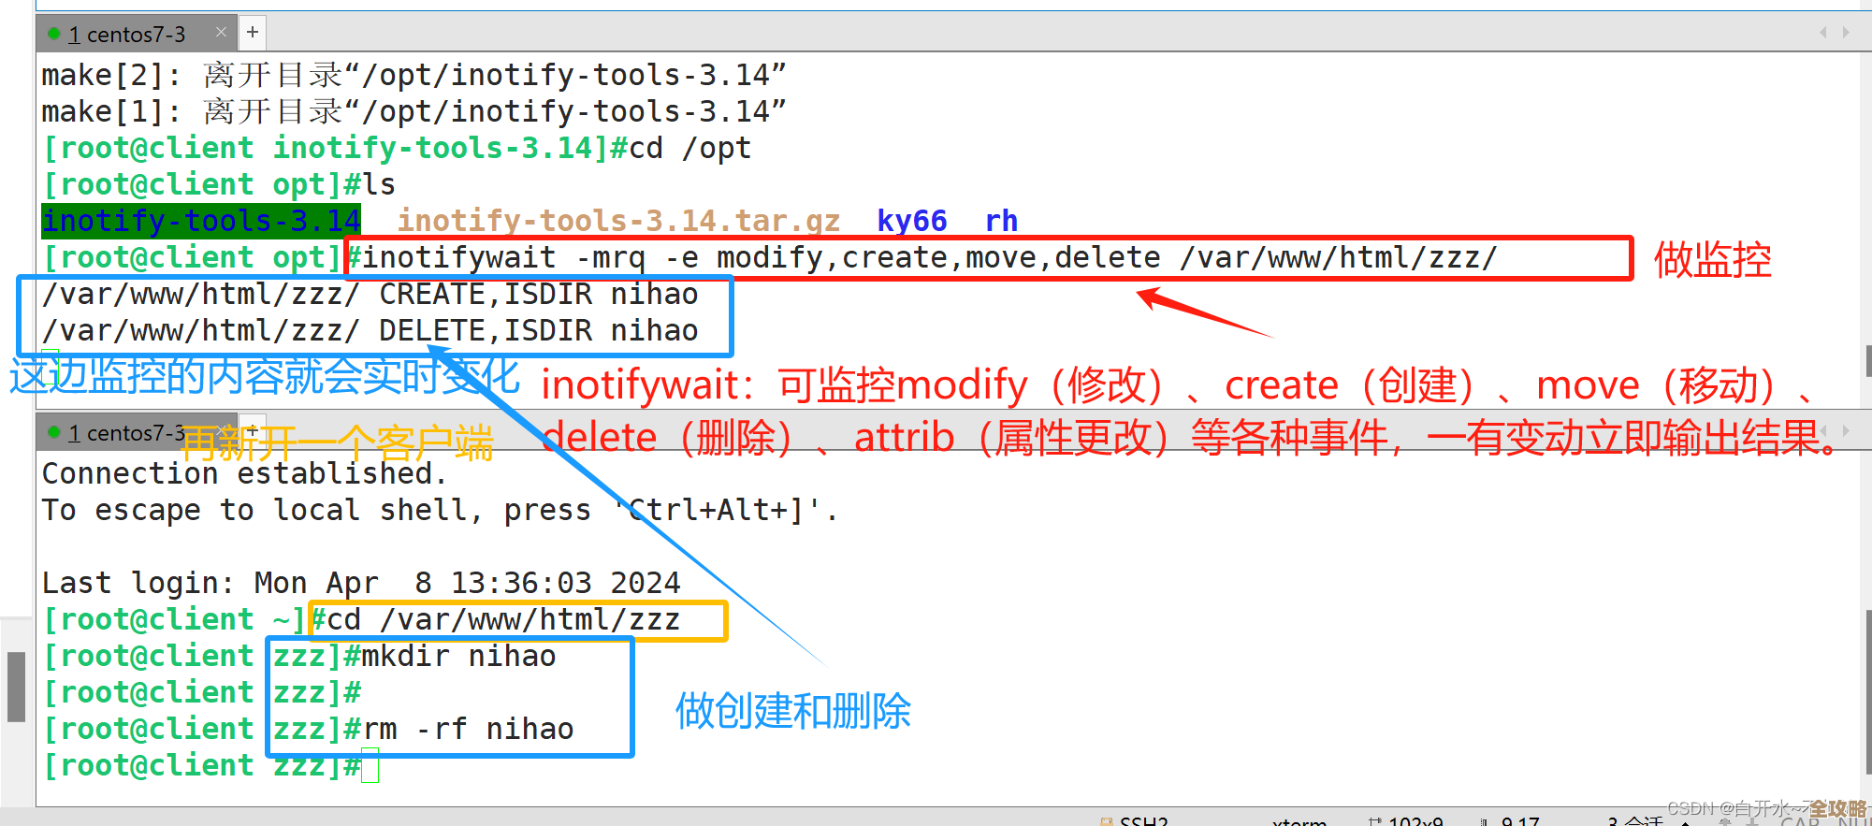Open the 3 会话 sessions list
Image resolution: width=1872 pixels, height=826 pixels.
click(x=1634, y=821)
